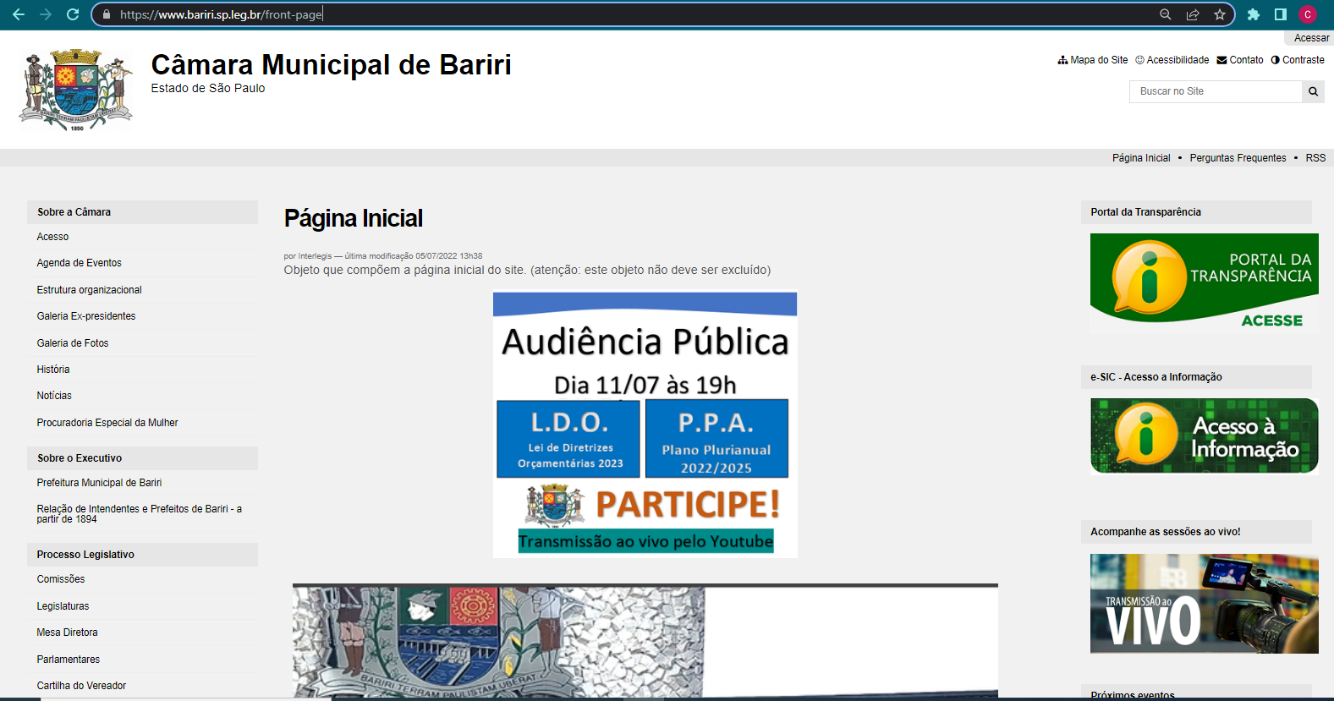The image size is (1334, 701).
Task: Reload the page with refresh icon
Action: pos(73,14)
